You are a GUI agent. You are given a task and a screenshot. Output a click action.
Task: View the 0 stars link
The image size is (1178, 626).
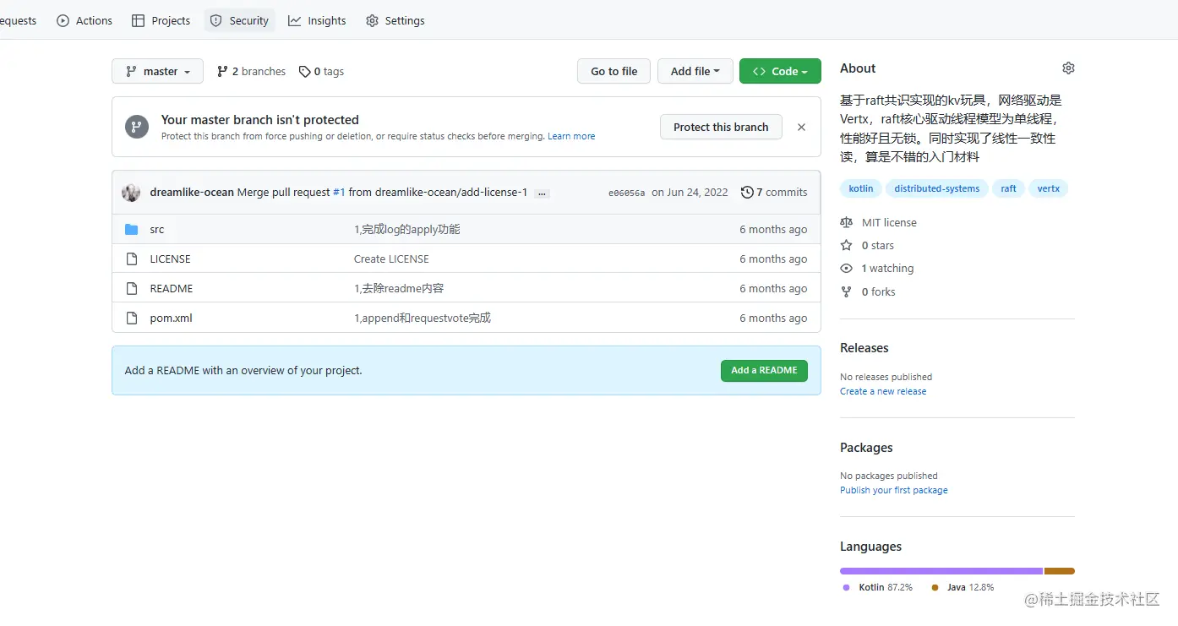pyautogui.click(x=878, y=246)
